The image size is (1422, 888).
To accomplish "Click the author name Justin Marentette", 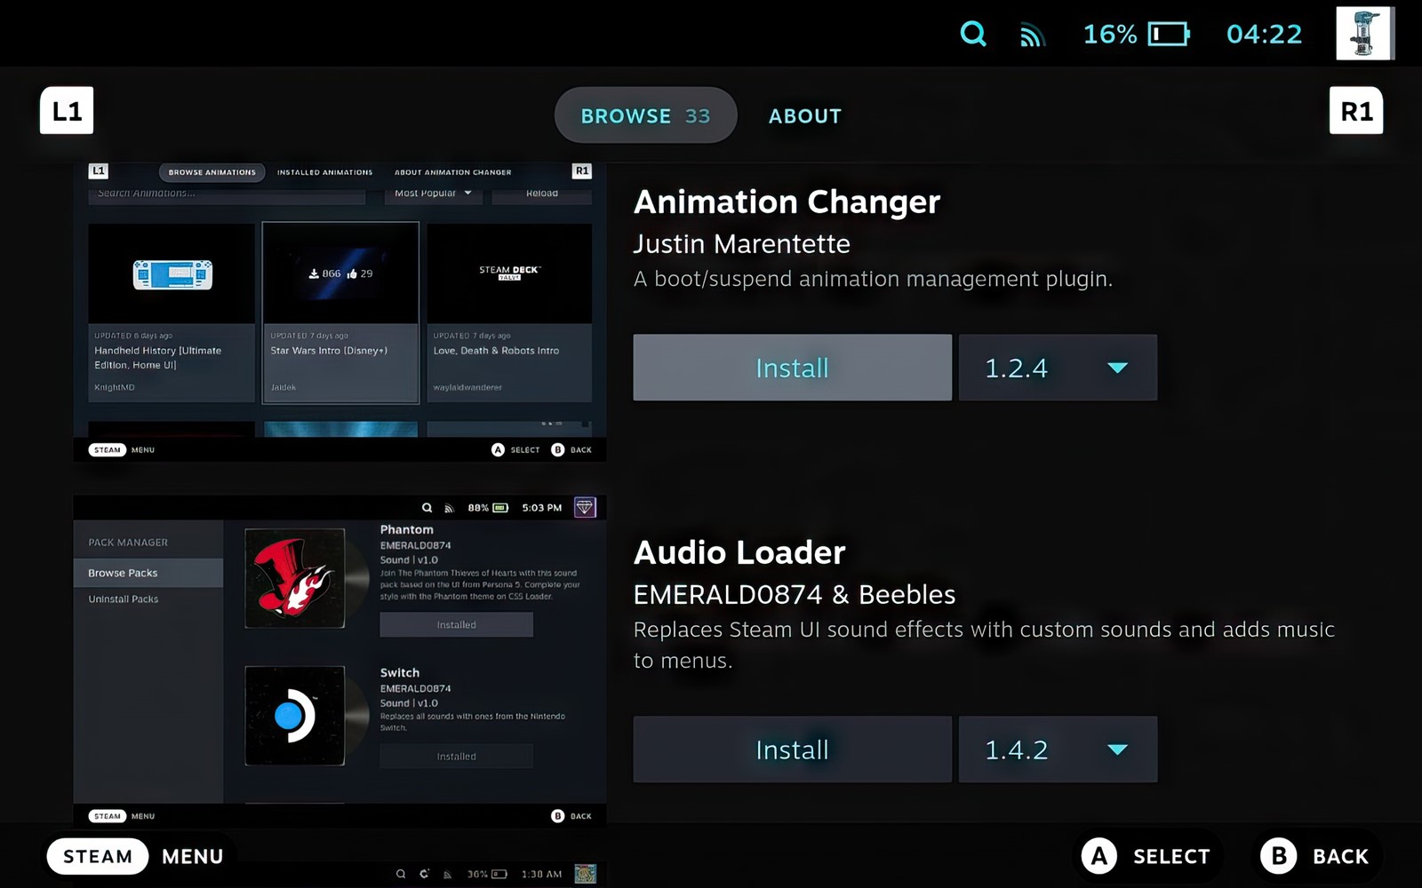I will (742, 243).
